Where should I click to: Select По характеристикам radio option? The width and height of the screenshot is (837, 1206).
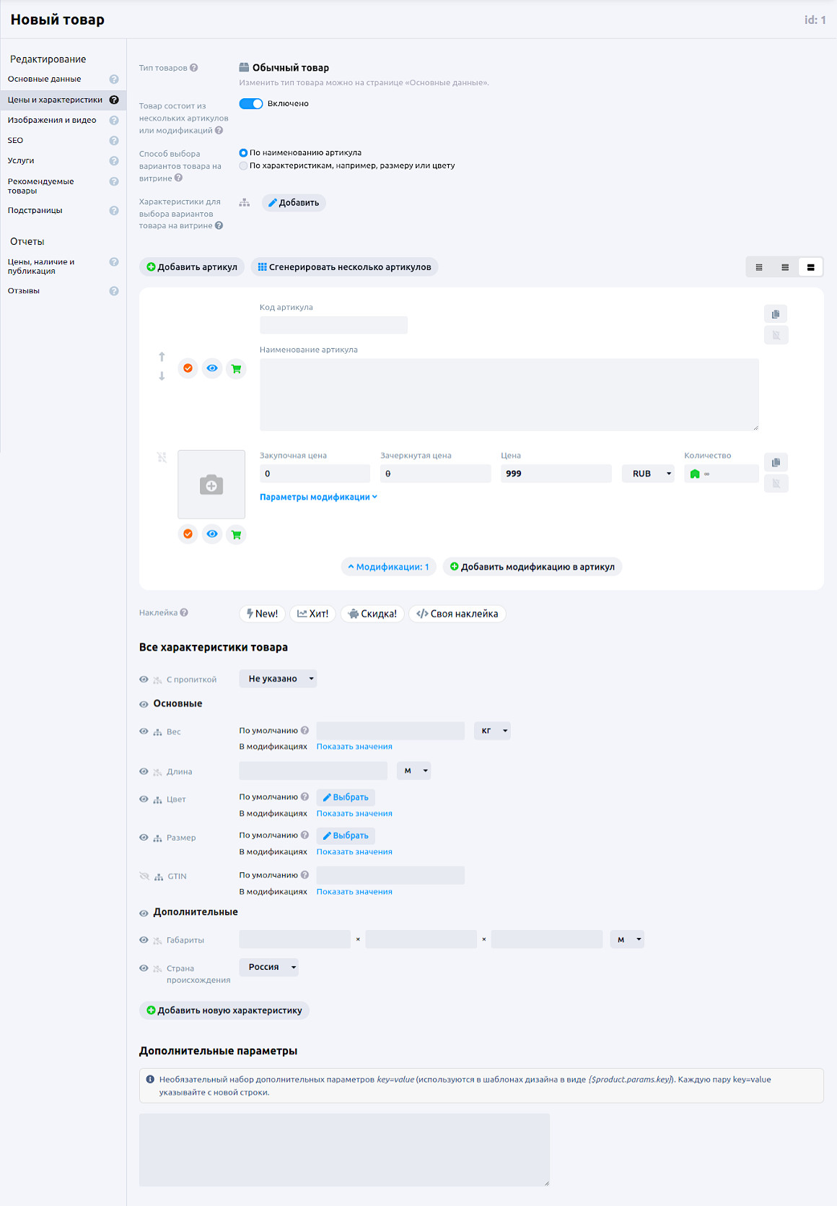coord(243,166)
